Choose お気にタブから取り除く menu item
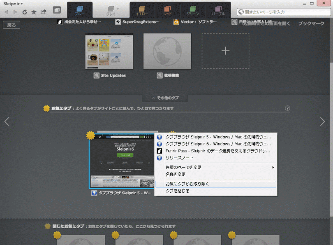This screenshot has width=333, height=245. click(216, 184)
